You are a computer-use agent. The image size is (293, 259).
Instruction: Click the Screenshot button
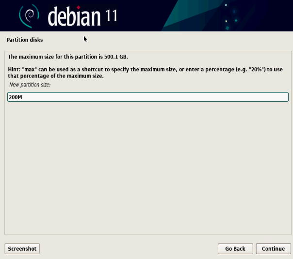[22, 248]
